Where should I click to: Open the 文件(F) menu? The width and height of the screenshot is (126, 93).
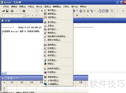[x=6, y=7]
